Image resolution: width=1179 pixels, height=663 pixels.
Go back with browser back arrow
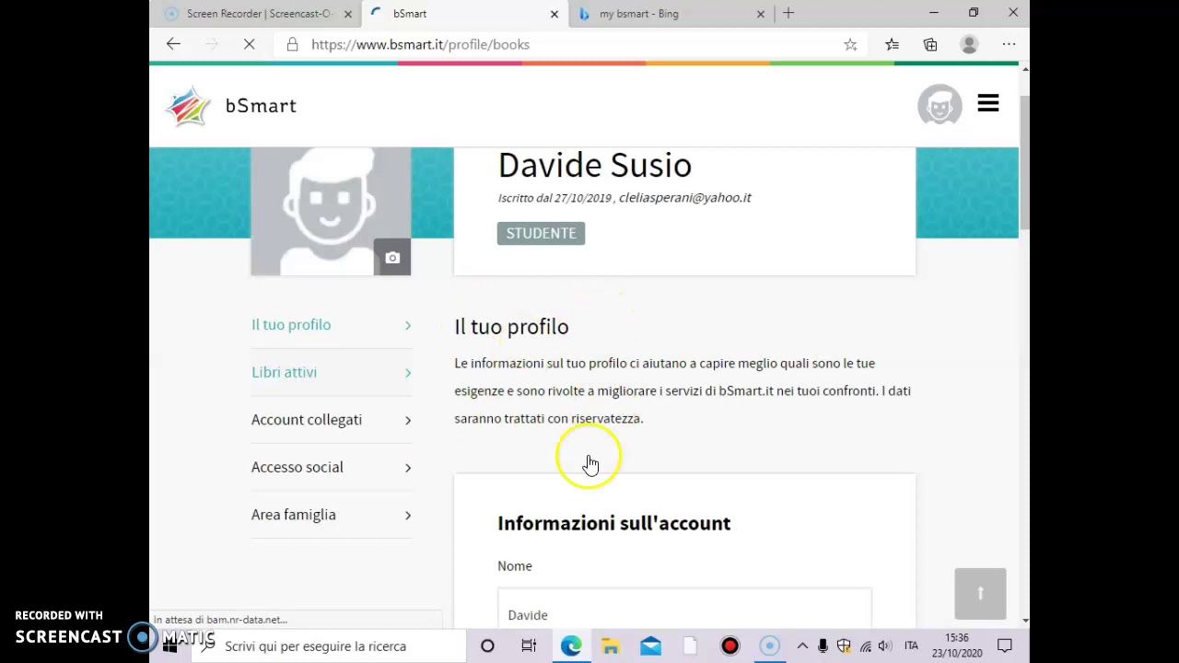[x=173, y=44]
